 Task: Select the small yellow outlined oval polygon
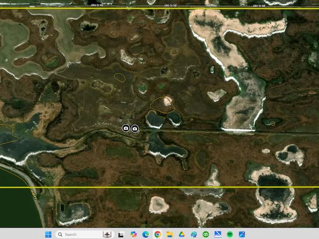click(x=119, y=78)
